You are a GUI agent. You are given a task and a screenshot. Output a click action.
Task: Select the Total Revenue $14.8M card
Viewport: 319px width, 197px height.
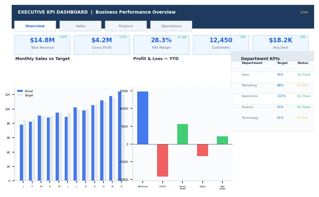42,45
